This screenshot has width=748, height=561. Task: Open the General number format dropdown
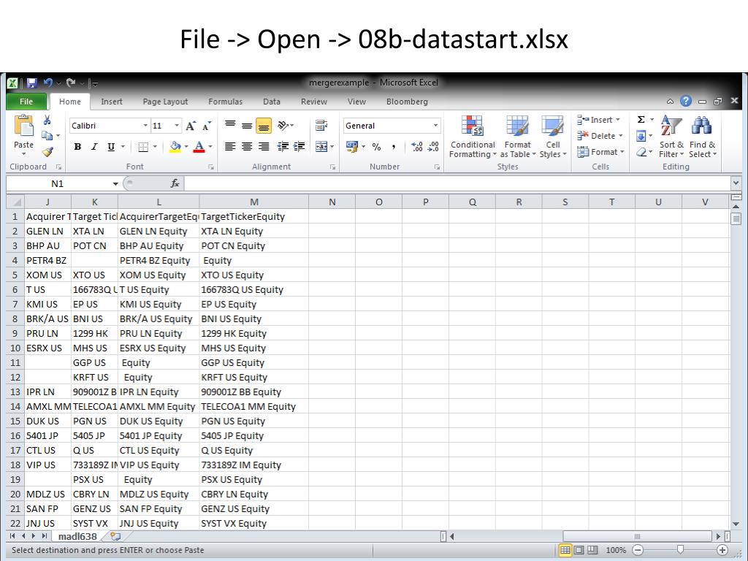[x=435, y=126]
